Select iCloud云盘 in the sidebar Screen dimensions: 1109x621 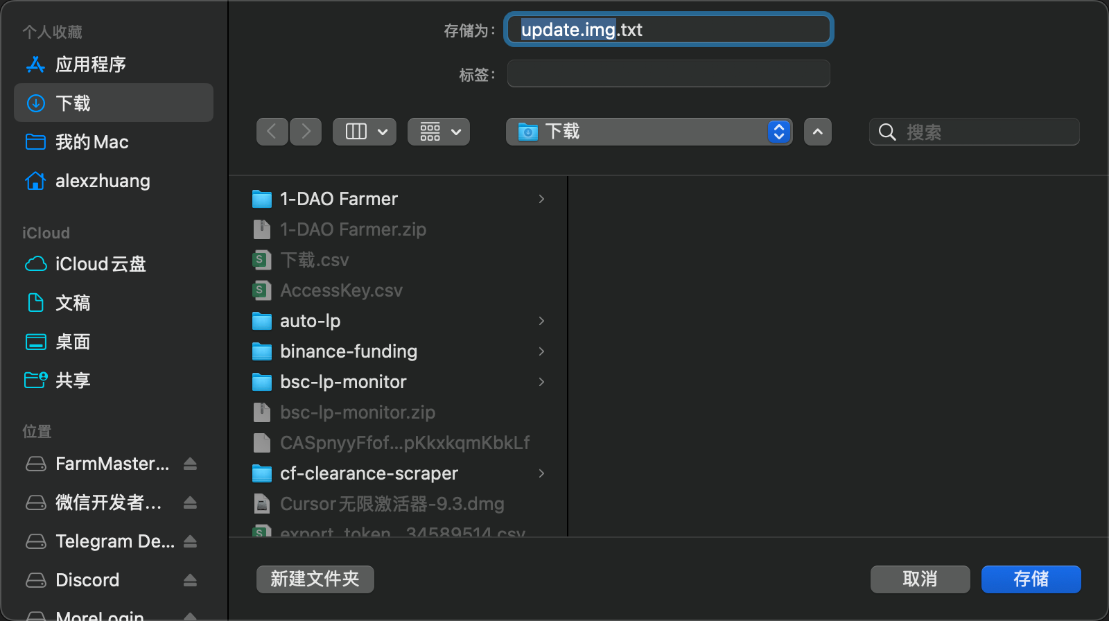click(100, 264)
